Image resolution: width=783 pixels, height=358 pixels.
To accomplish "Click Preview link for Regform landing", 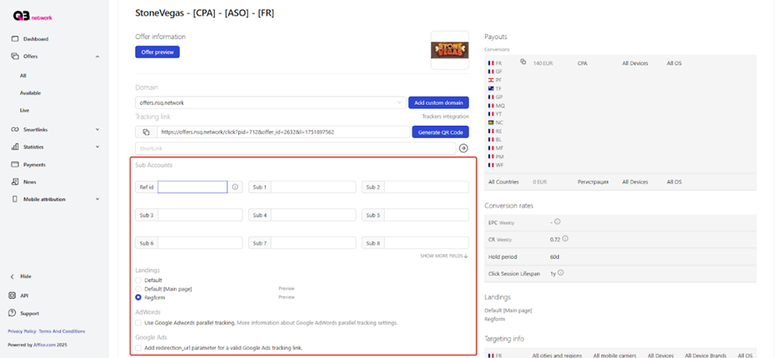I will (x=287, y=297).
